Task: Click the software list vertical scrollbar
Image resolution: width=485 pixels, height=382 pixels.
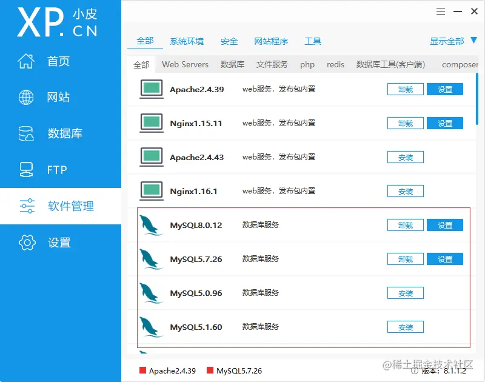Action: [477, 99]
